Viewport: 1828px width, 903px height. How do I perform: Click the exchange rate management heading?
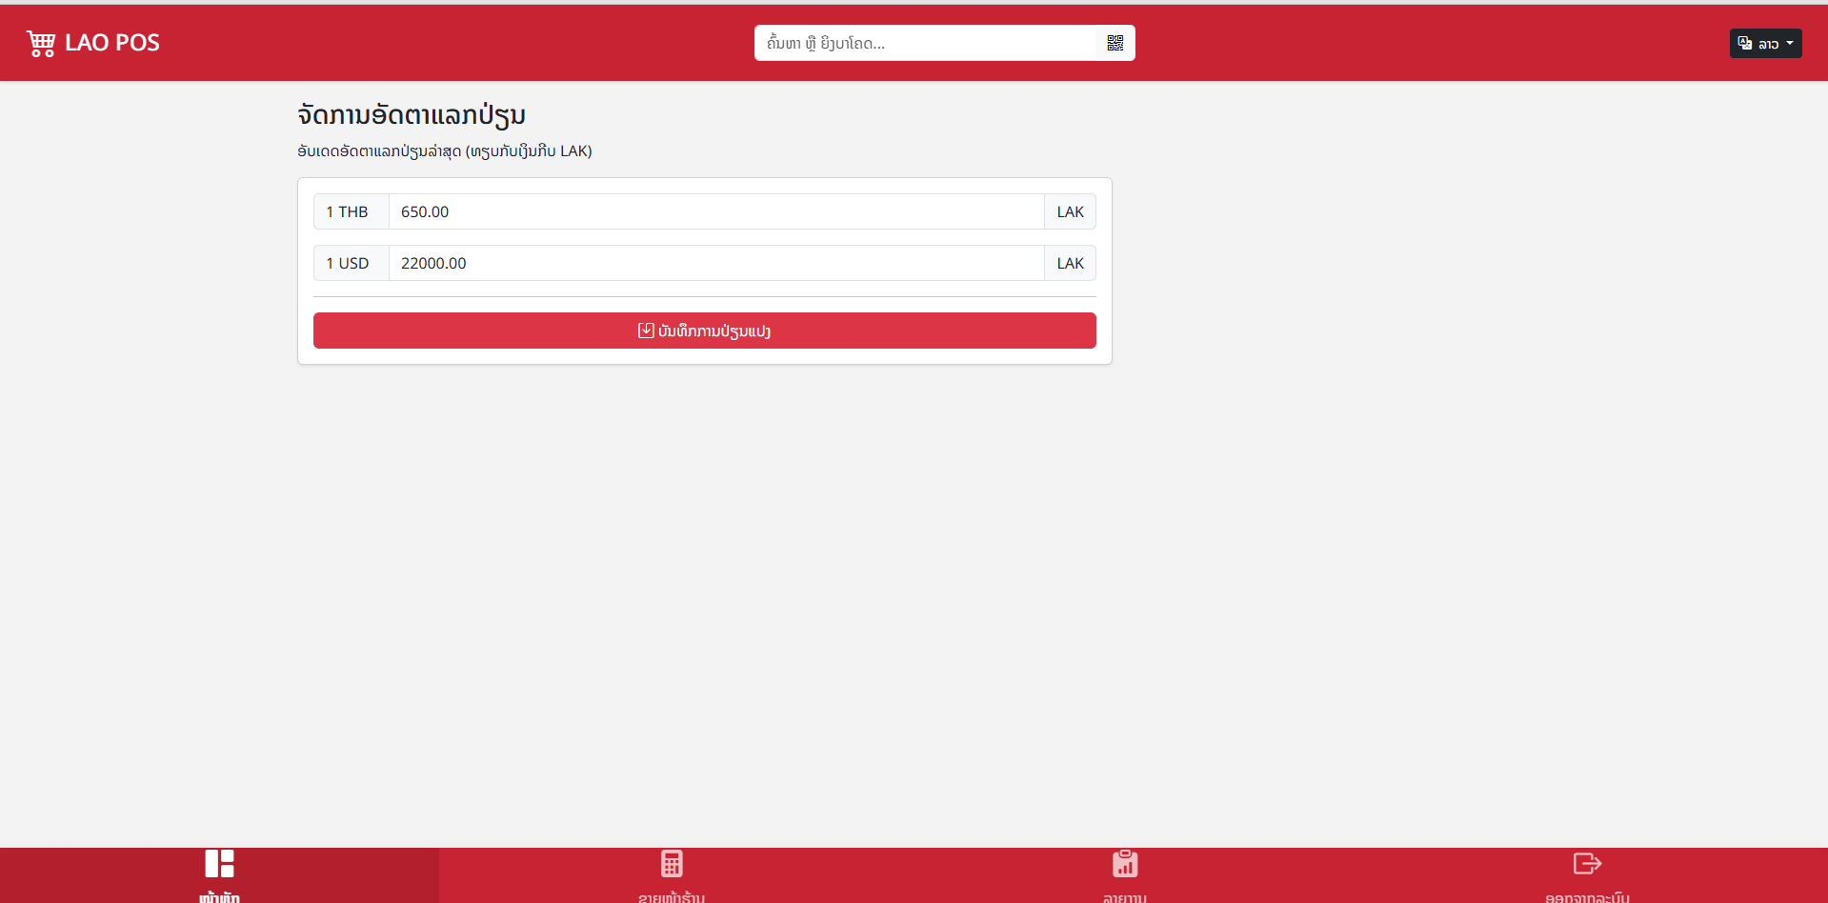pos(412,115)
